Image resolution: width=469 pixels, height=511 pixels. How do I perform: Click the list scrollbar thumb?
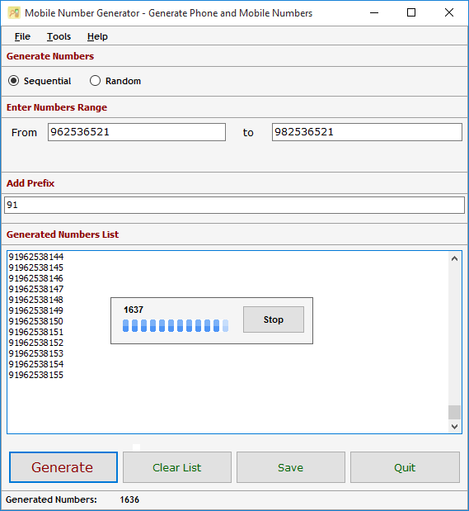pyautogui.click(x=454, y=412)
